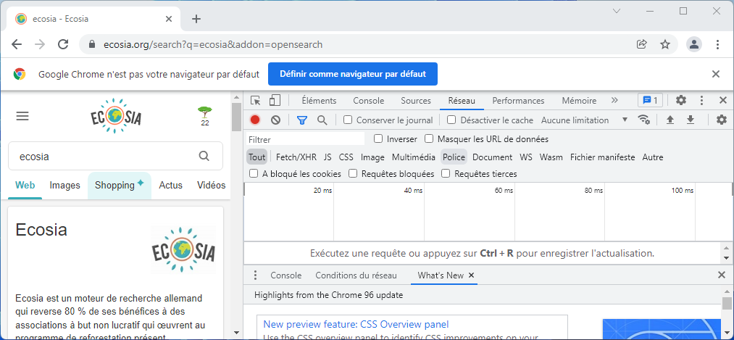Click the Filtrer text input
The width and height of the screenshot is (734, 340).
click(305, 139)
